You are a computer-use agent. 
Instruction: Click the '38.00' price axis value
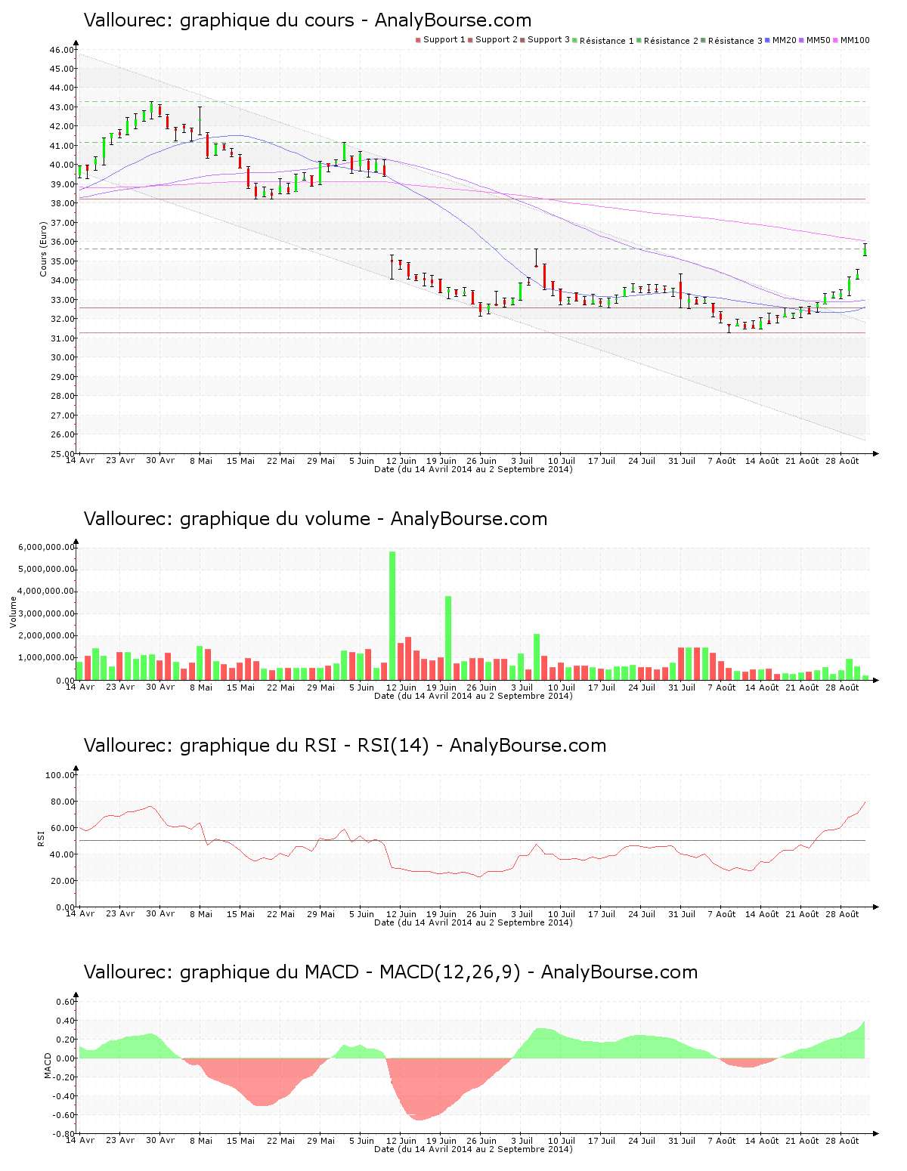(61, 203)
